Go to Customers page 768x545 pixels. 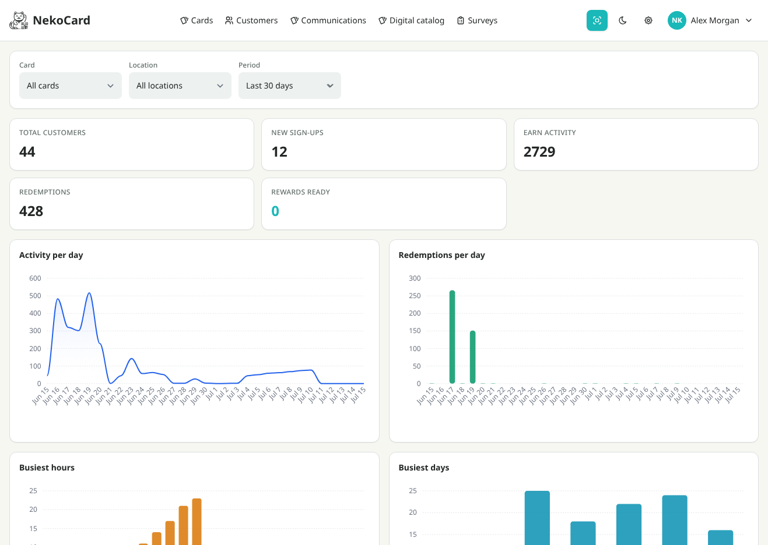pos(251,20)
